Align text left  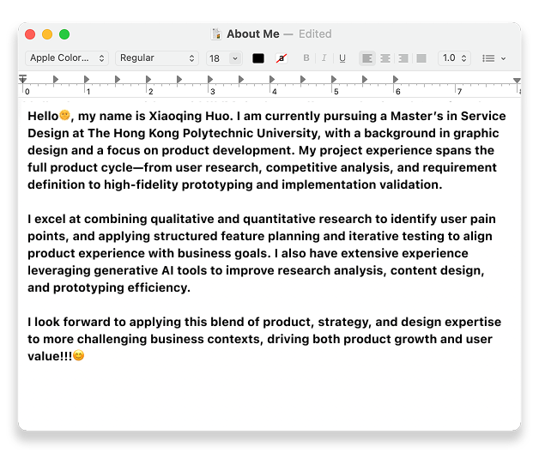[x=367, y=58]
